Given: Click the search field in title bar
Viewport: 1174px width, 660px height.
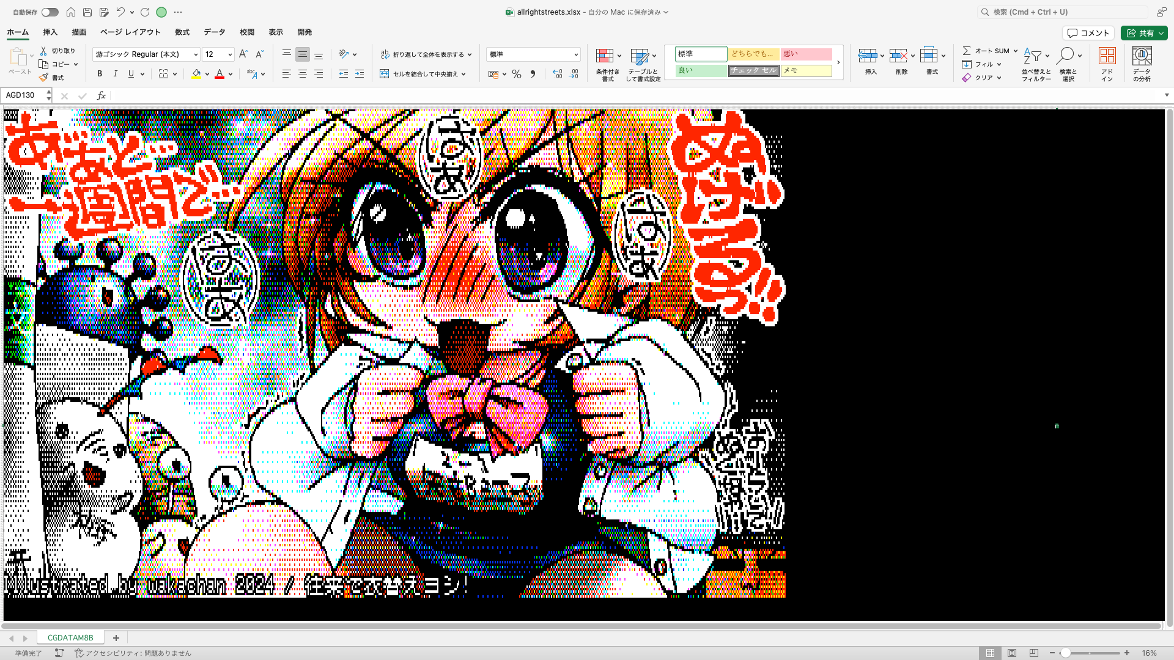Looking at the screenshot, I should pos(1063,12).
